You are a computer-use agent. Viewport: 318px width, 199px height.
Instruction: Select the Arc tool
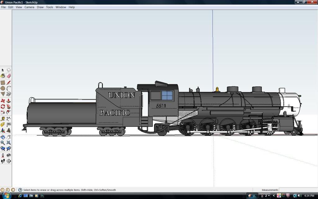8,88
